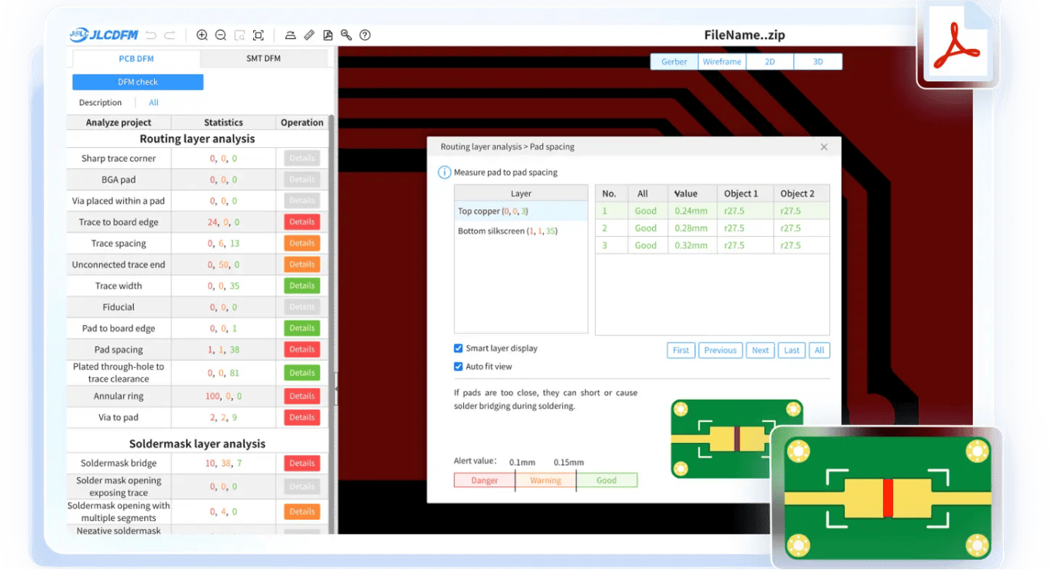Run the DFM check button

(138, 82)
